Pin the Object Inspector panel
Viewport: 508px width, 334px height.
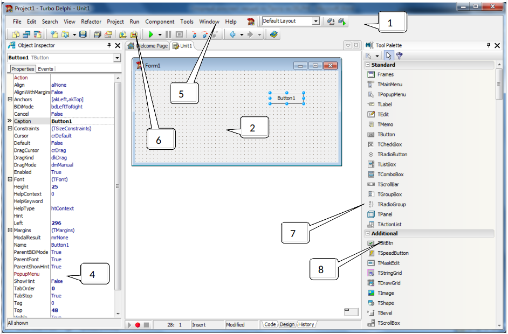pyautogui.click(x=109, y=46)
